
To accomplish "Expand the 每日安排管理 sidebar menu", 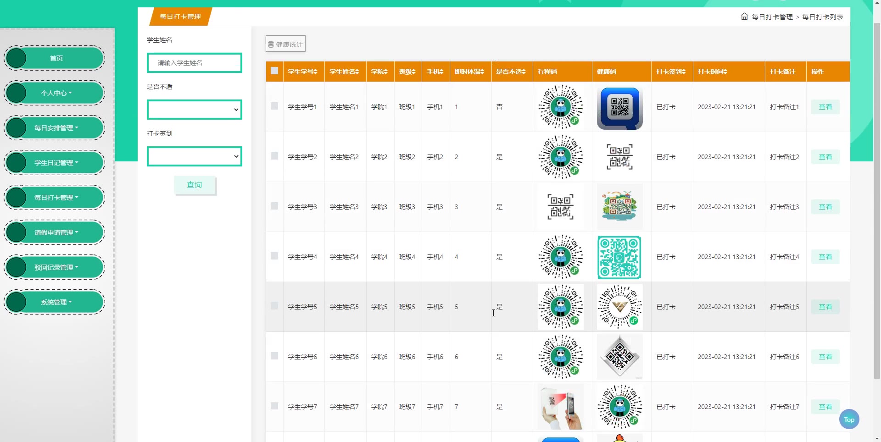I will [x=55, y=128].
